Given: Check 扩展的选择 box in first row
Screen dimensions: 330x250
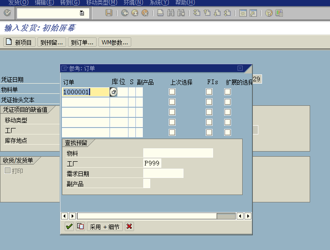Looking at the screenshot, I should 227,92.
